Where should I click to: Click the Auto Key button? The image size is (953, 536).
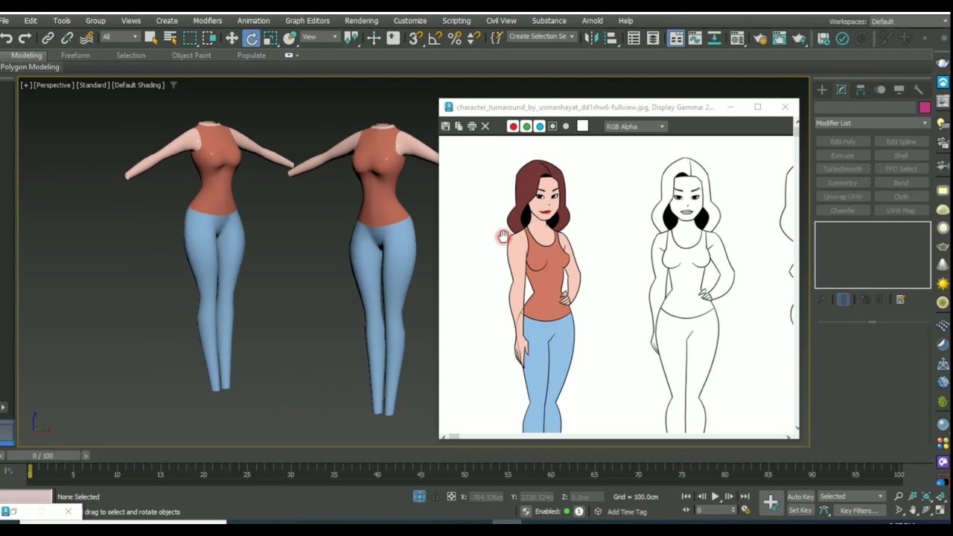(x=800, y=497)
